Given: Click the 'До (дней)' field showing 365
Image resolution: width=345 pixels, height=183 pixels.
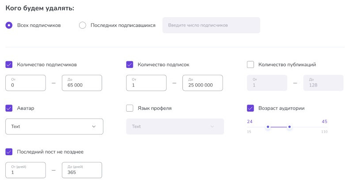Looking at the screenshot, I should (82, 170).
